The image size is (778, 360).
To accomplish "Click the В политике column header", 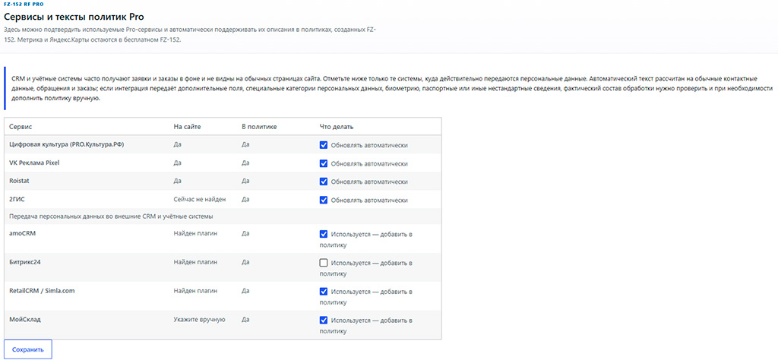I will click(x=259, y=126).
